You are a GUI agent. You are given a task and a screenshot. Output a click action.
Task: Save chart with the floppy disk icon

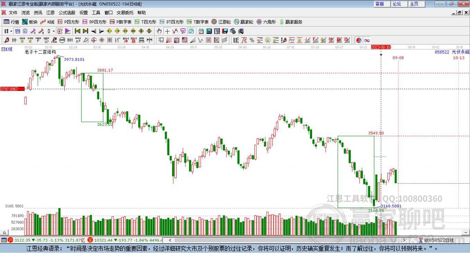[x=225, y=31]
